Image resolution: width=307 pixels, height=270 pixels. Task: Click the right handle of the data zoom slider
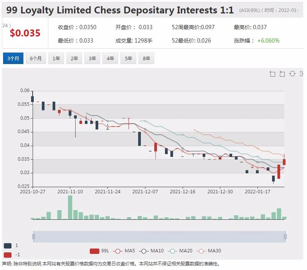tap(285, 237)
